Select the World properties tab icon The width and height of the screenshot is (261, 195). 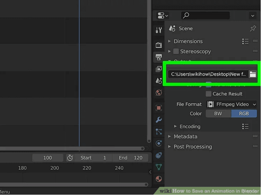click(159, 93)
